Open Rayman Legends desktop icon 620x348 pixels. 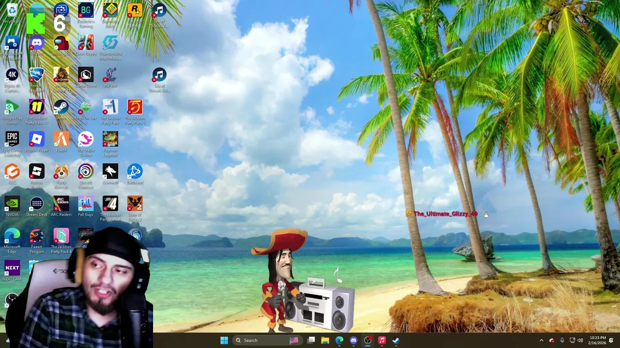pos(110,145)
